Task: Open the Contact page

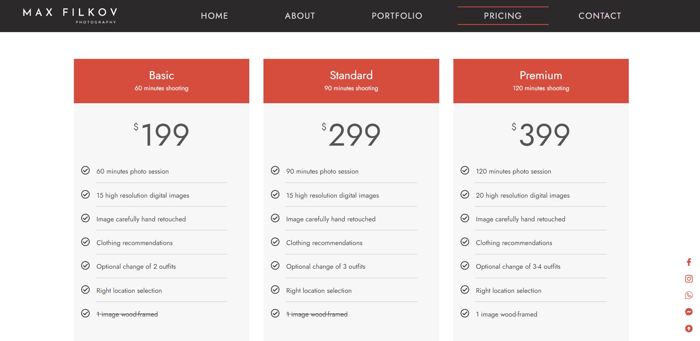Action: coord(600,16)
